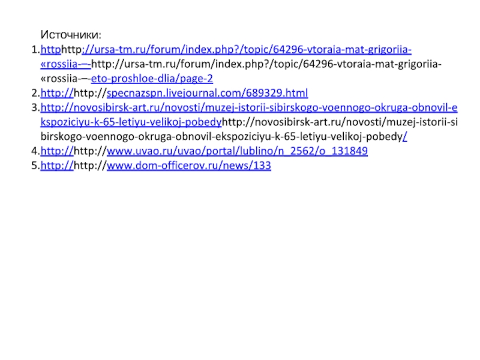
Task: Click the kspoziciyu-k-65-letiyu-velikoj-pobedy link
Action: click(x=131, y=122)
